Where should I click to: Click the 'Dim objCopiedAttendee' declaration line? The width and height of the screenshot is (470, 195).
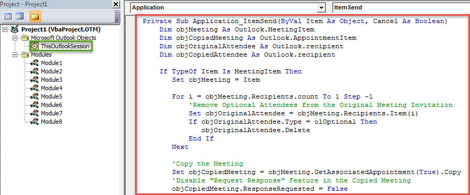(247, 55)
